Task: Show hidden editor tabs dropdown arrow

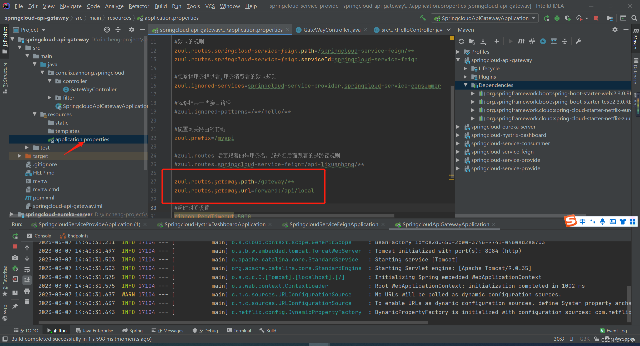Action: [x=449, y=30]
